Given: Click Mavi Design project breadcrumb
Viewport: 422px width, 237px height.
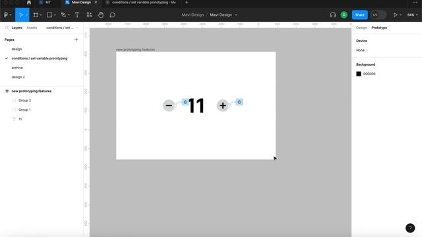Looking at the screenshot, I should pos(193,15).
